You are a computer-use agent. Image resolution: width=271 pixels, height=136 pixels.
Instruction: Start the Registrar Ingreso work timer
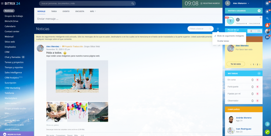(x=210, y=3)
